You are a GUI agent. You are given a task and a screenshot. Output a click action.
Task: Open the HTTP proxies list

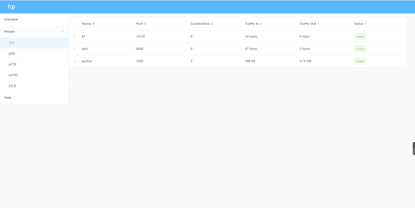[x=34, y=64]
